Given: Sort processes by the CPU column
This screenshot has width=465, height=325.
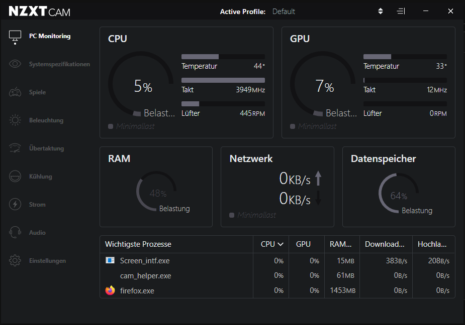Looking at the screenshot, I should 272,244.
